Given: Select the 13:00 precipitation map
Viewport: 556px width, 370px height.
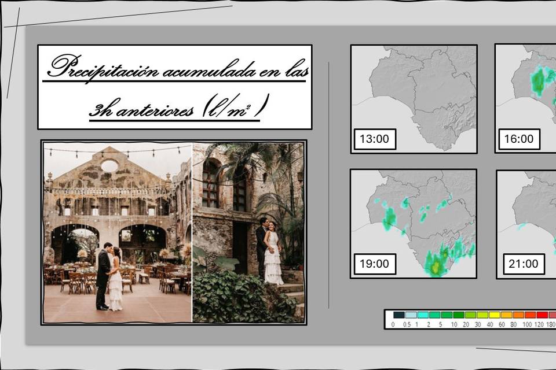Looking at the screenshot, I should [414, 99].
